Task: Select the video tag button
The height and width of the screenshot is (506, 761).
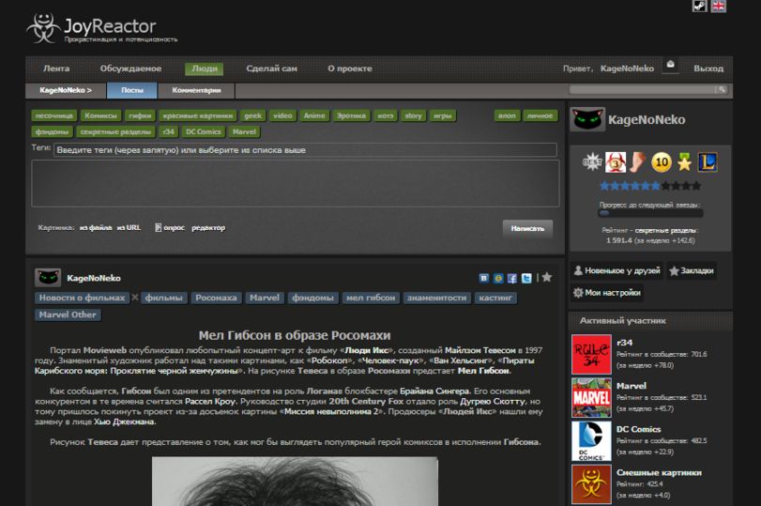Action: (x=282, y=115)
